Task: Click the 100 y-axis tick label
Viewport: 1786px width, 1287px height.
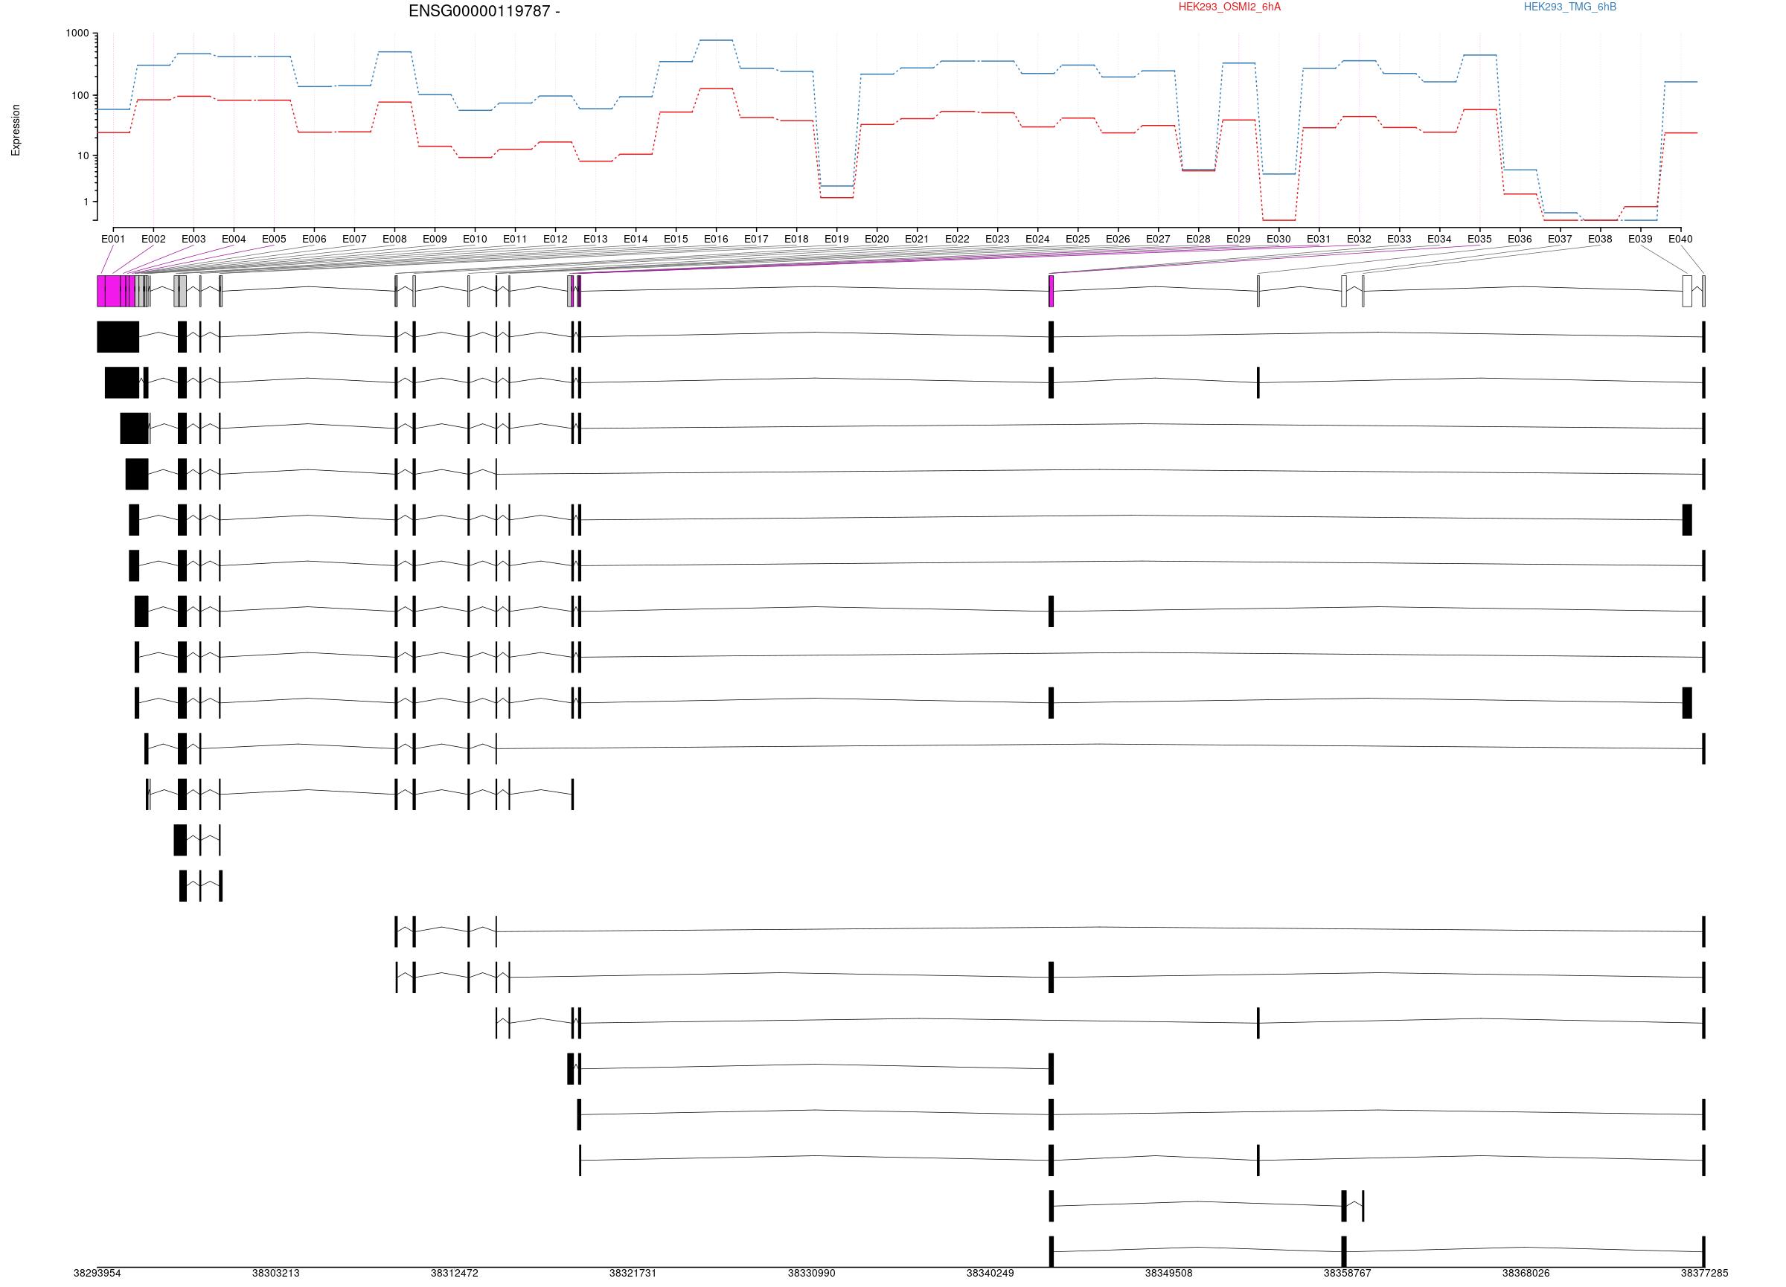Action: 80,95
